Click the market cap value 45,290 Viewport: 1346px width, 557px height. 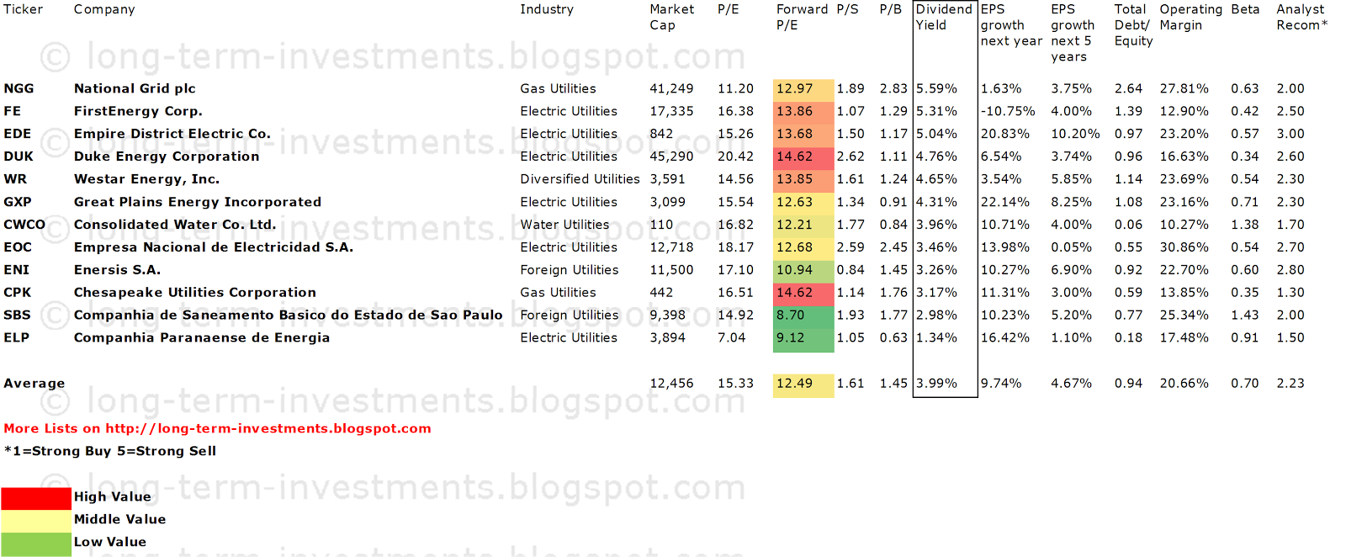coord(671,157)
